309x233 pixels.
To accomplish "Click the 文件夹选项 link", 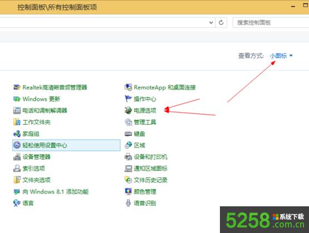I will [36, 180].
